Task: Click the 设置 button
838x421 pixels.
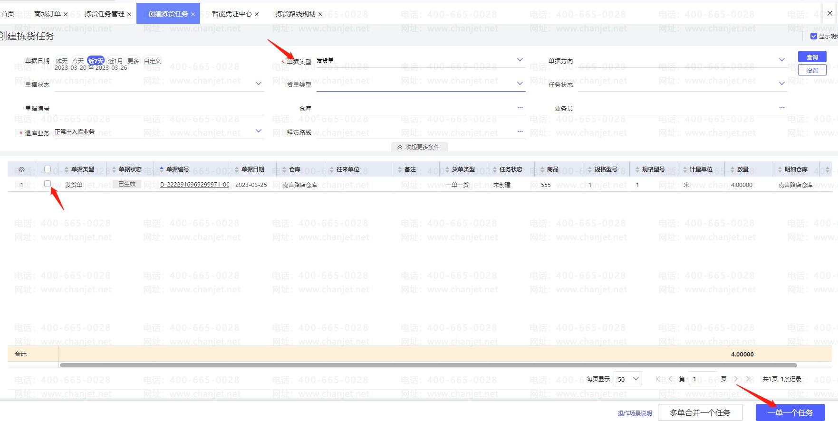Action: pyautogui.click(x=812, y=70)
